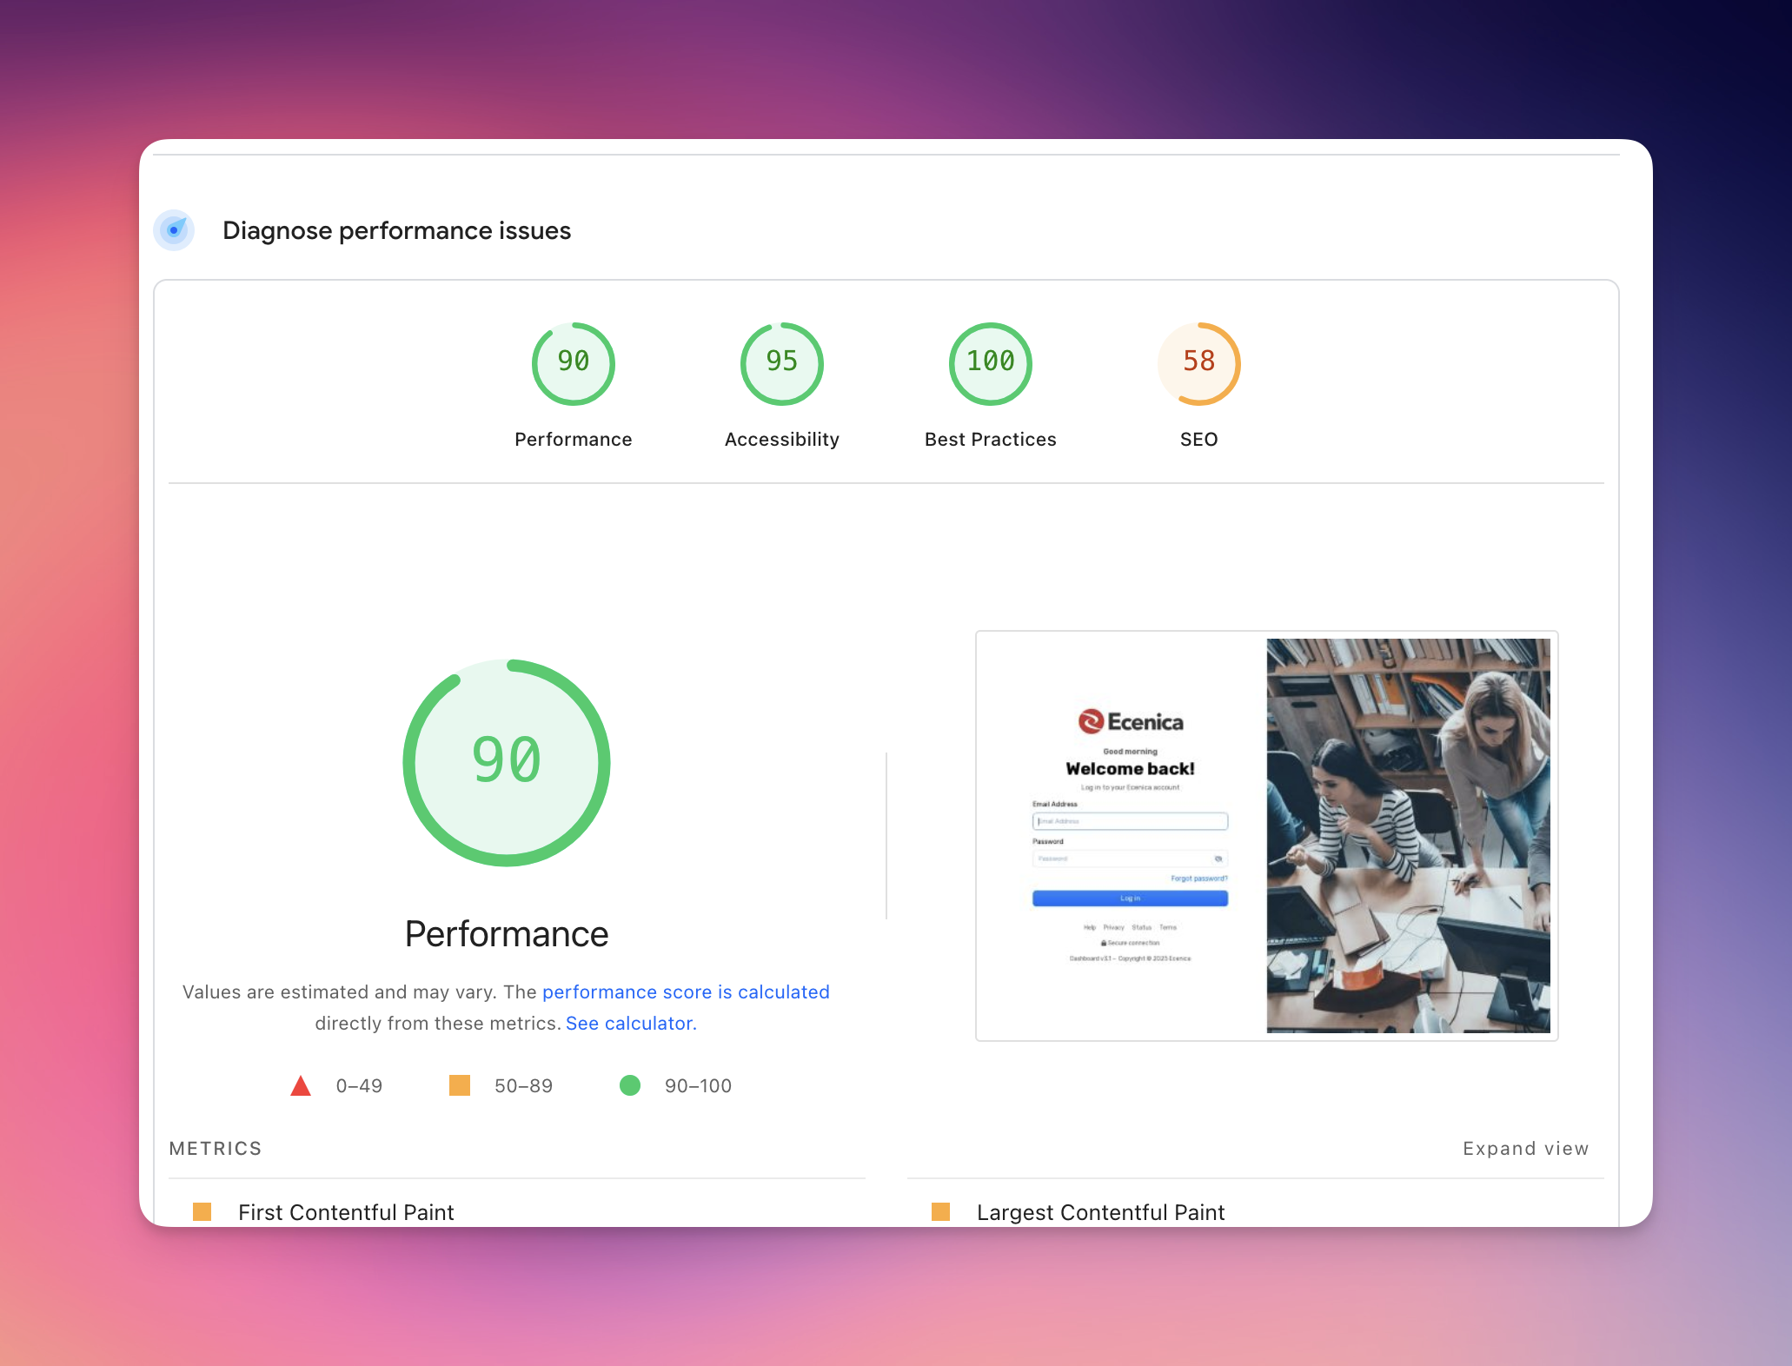Open the SEO score gauge 58
Screen dimensions: 1792x1366
[1199, 363]
